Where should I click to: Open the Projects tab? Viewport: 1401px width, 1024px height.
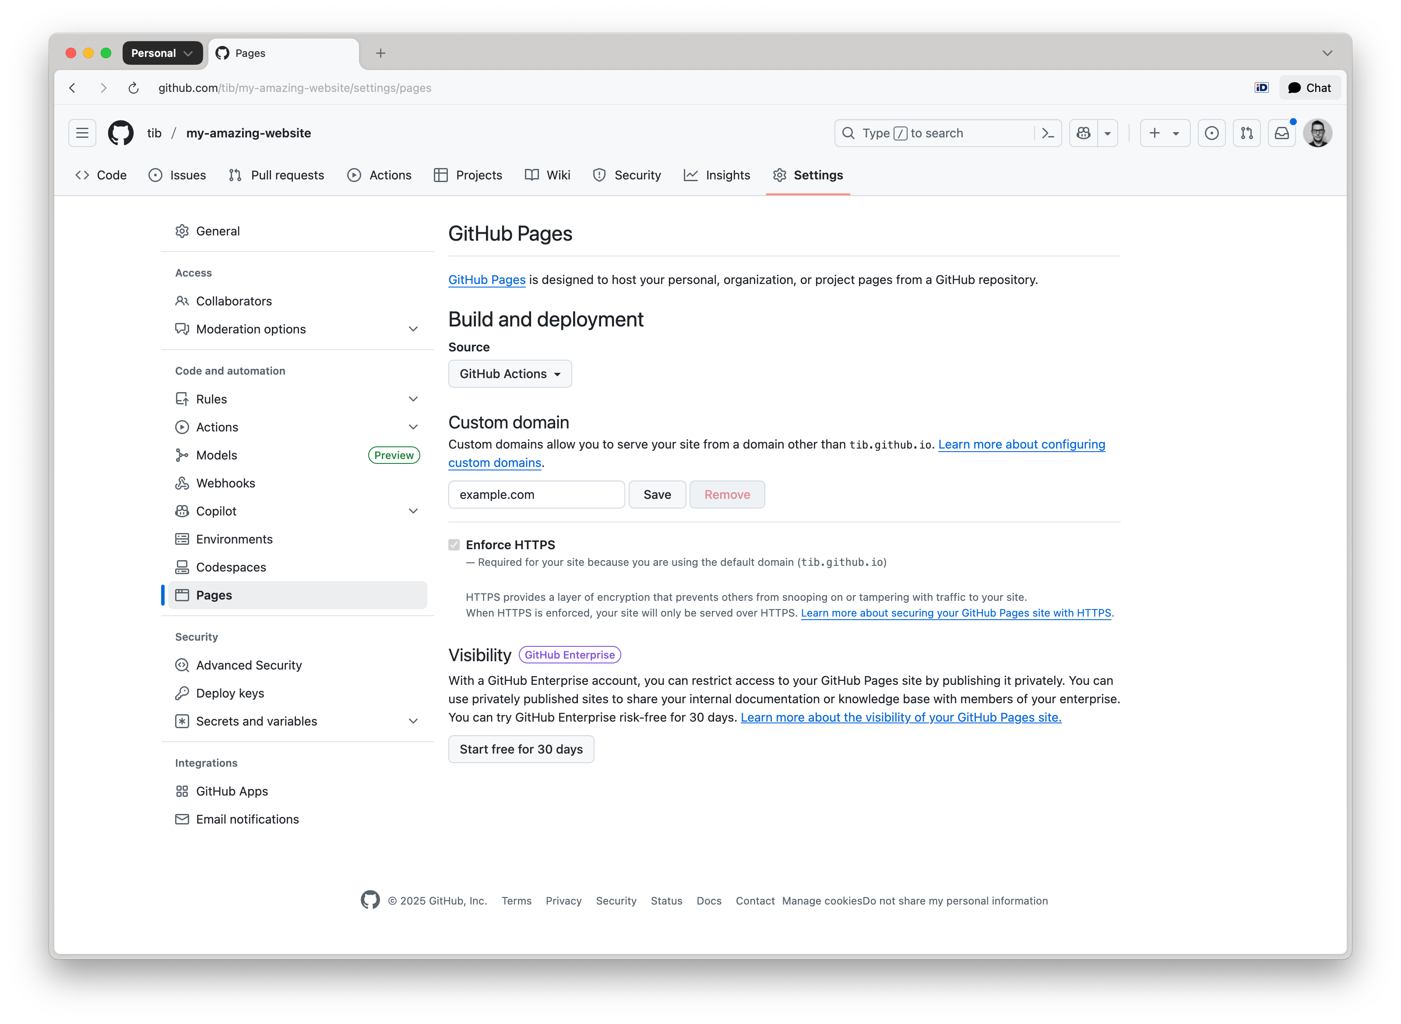[x=468, y=175]
